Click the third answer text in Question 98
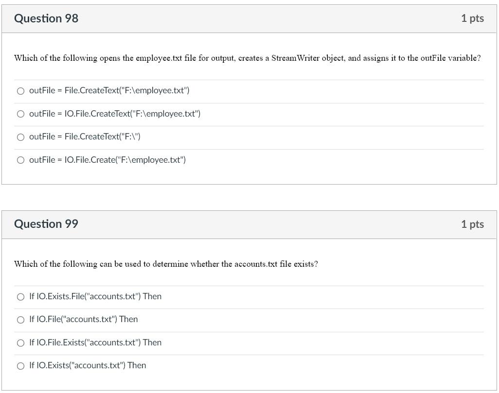499x393 pixels. click(85, 137)
